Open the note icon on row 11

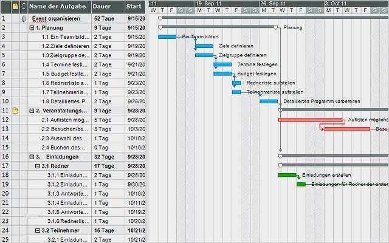coord(15,111)
